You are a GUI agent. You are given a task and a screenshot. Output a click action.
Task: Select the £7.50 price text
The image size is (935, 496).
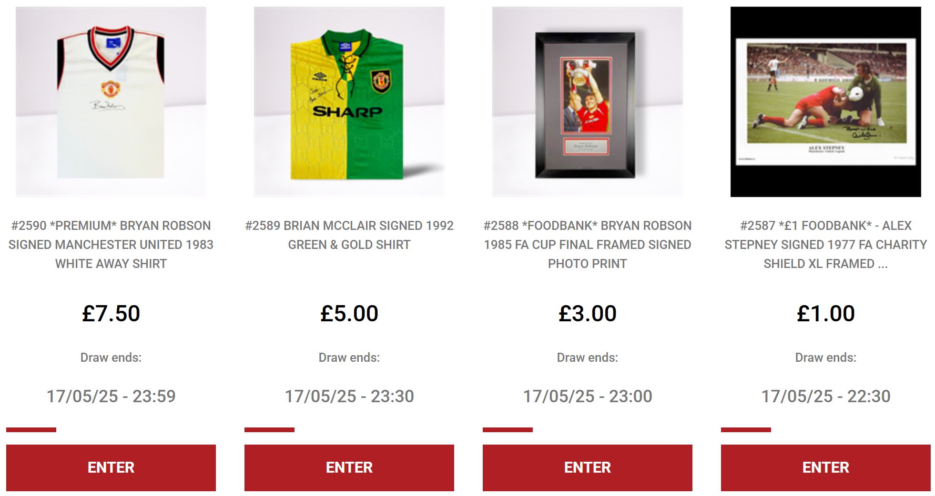(111, 314)
